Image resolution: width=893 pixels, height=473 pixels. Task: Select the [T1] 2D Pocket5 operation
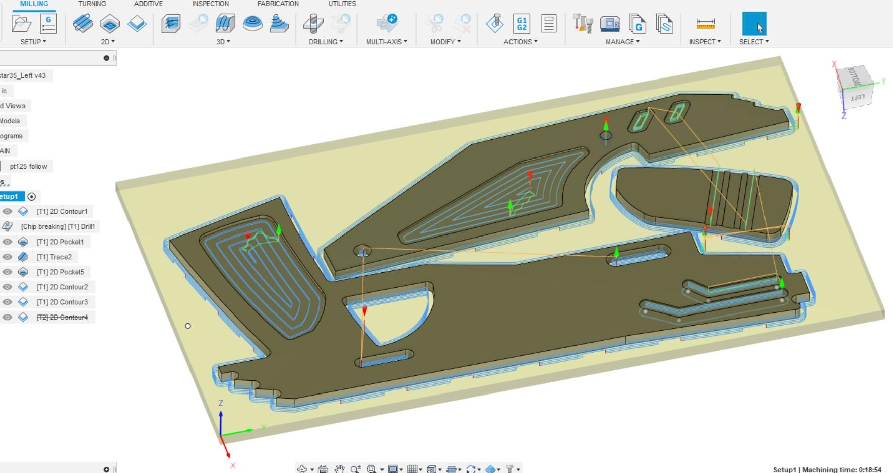click(x=60, y=272)
